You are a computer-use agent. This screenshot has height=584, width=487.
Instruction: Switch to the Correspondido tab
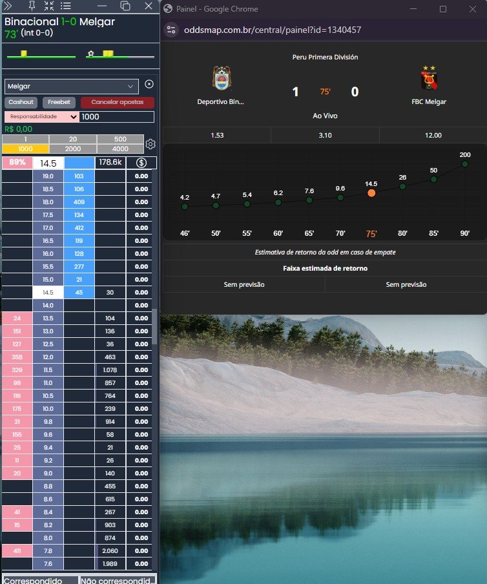[x=40, y=579]
